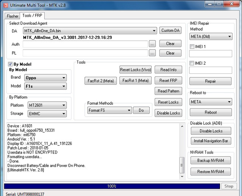Click FacRst 2 (Meta) button

(101, 81)
